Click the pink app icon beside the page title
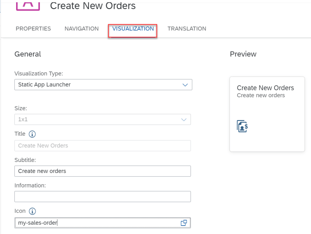311x234 pixels. (28, 5)
